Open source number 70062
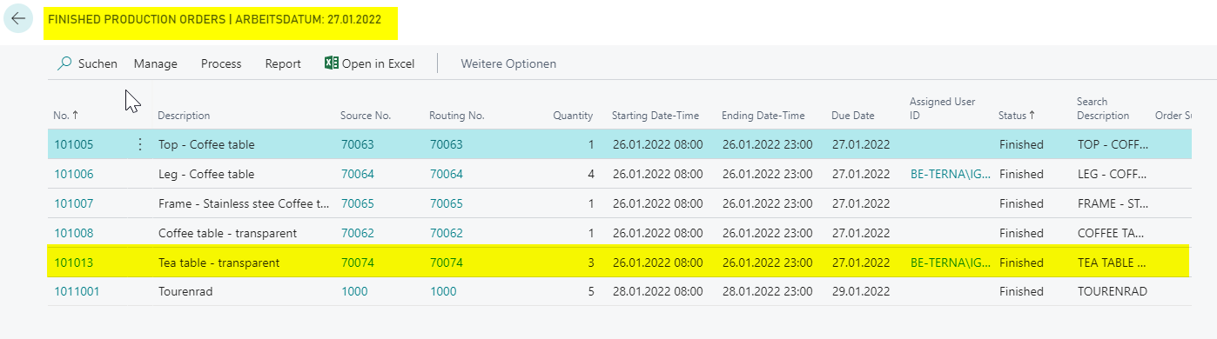The height and width of the screenshot is (339, 1217). click(x=358, y=233)
